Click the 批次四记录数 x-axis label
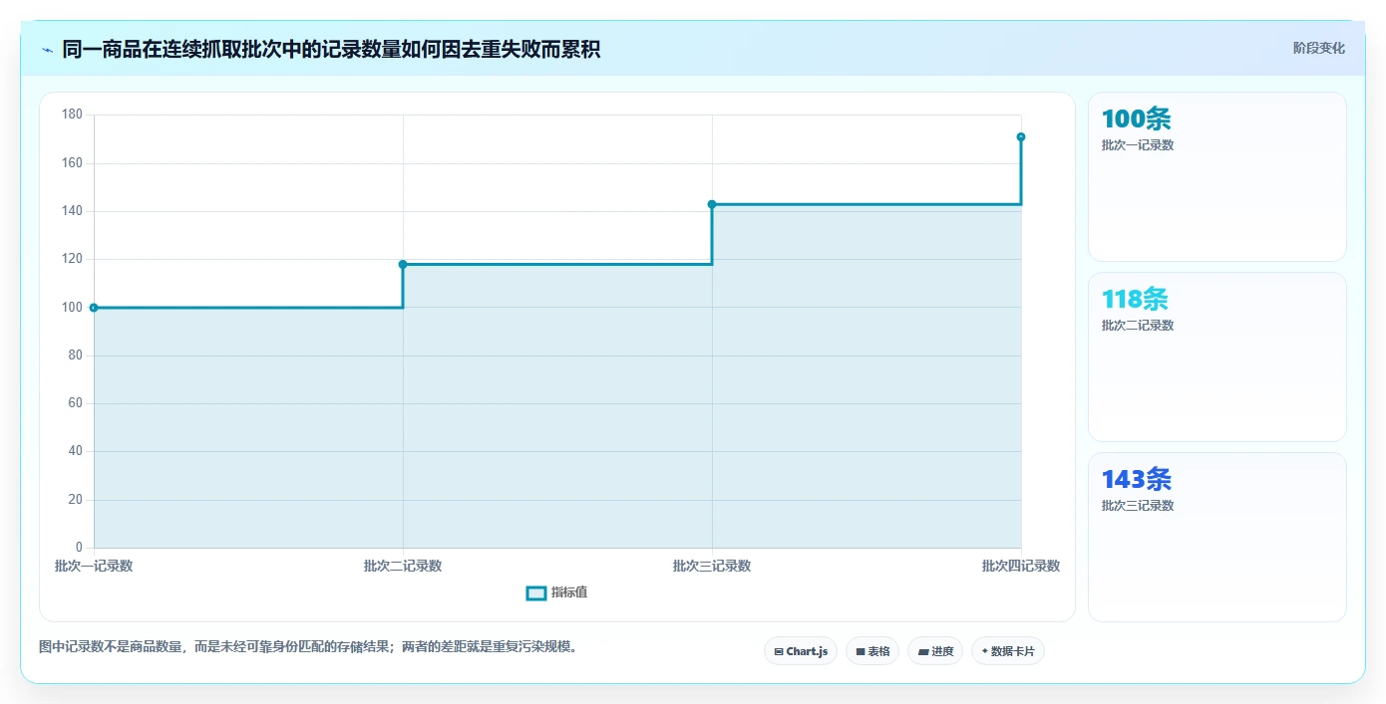 pyautogui.click(x=1021, y=566)
